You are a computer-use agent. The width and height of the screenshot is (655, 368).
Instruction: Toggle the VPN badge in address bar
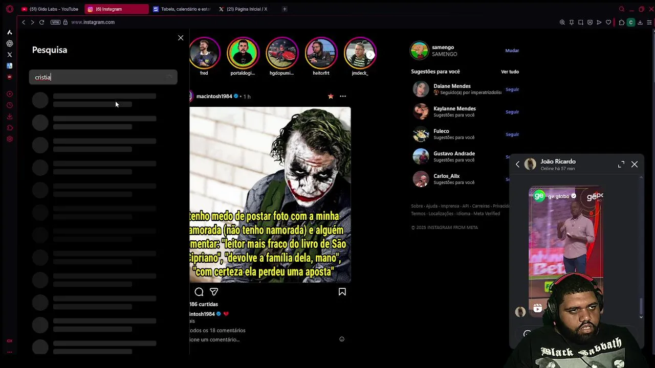pyautogui.click(x=55, y=22)
